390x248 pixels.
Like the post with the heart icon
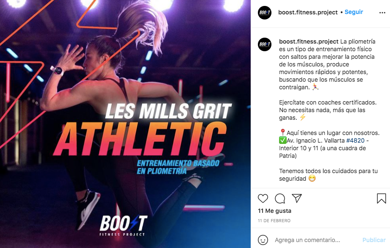coord(263,198)
